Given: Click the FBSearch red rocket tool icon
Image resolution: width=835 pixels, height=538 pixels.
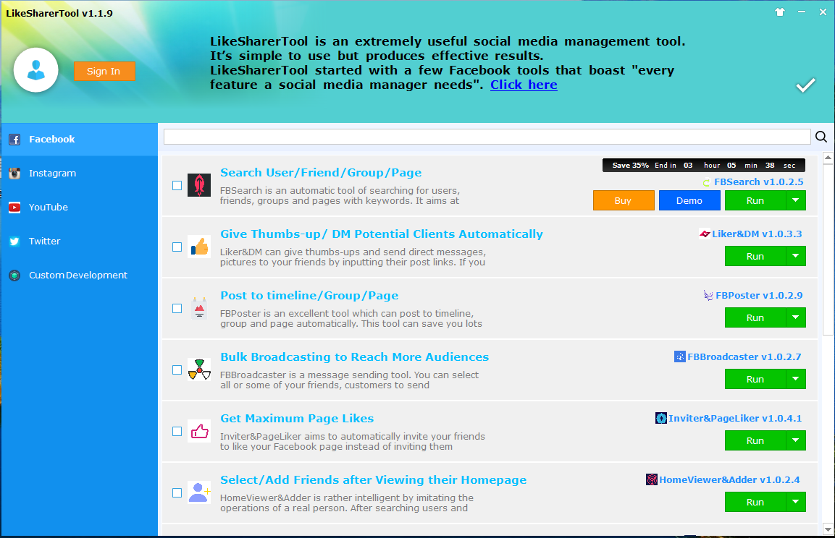Looking at the screenshot, I should (199, 185).
